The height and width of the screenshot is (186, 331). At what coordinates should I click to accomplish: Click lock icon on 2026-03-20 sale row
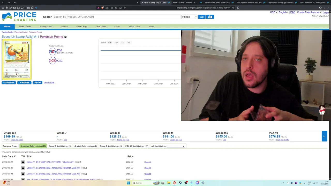pos(23,168)
